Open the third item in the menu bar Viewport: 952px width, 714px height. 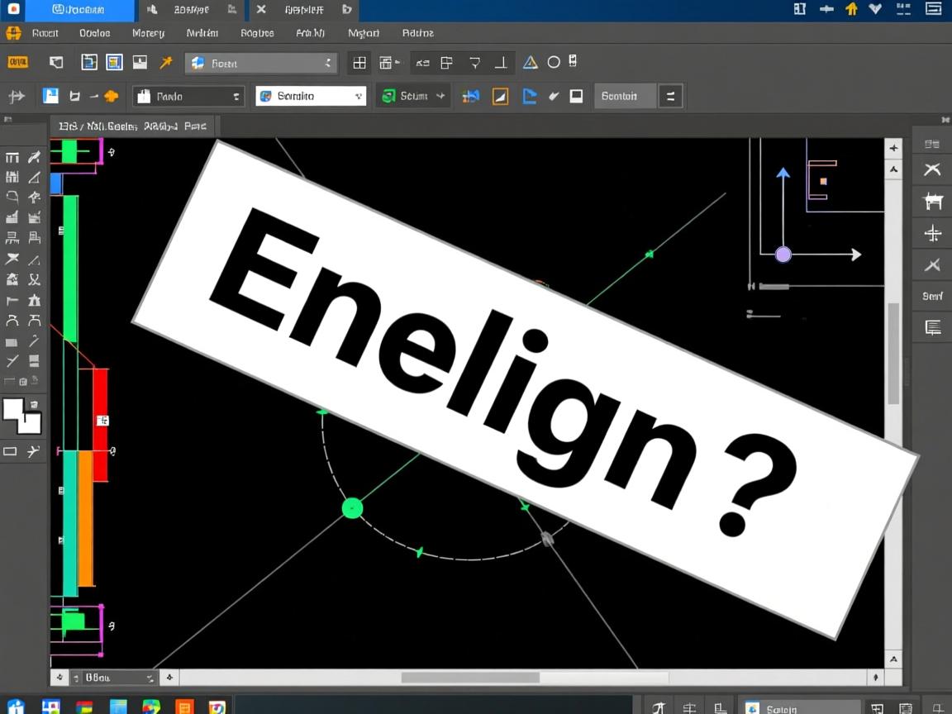[148, 33]
